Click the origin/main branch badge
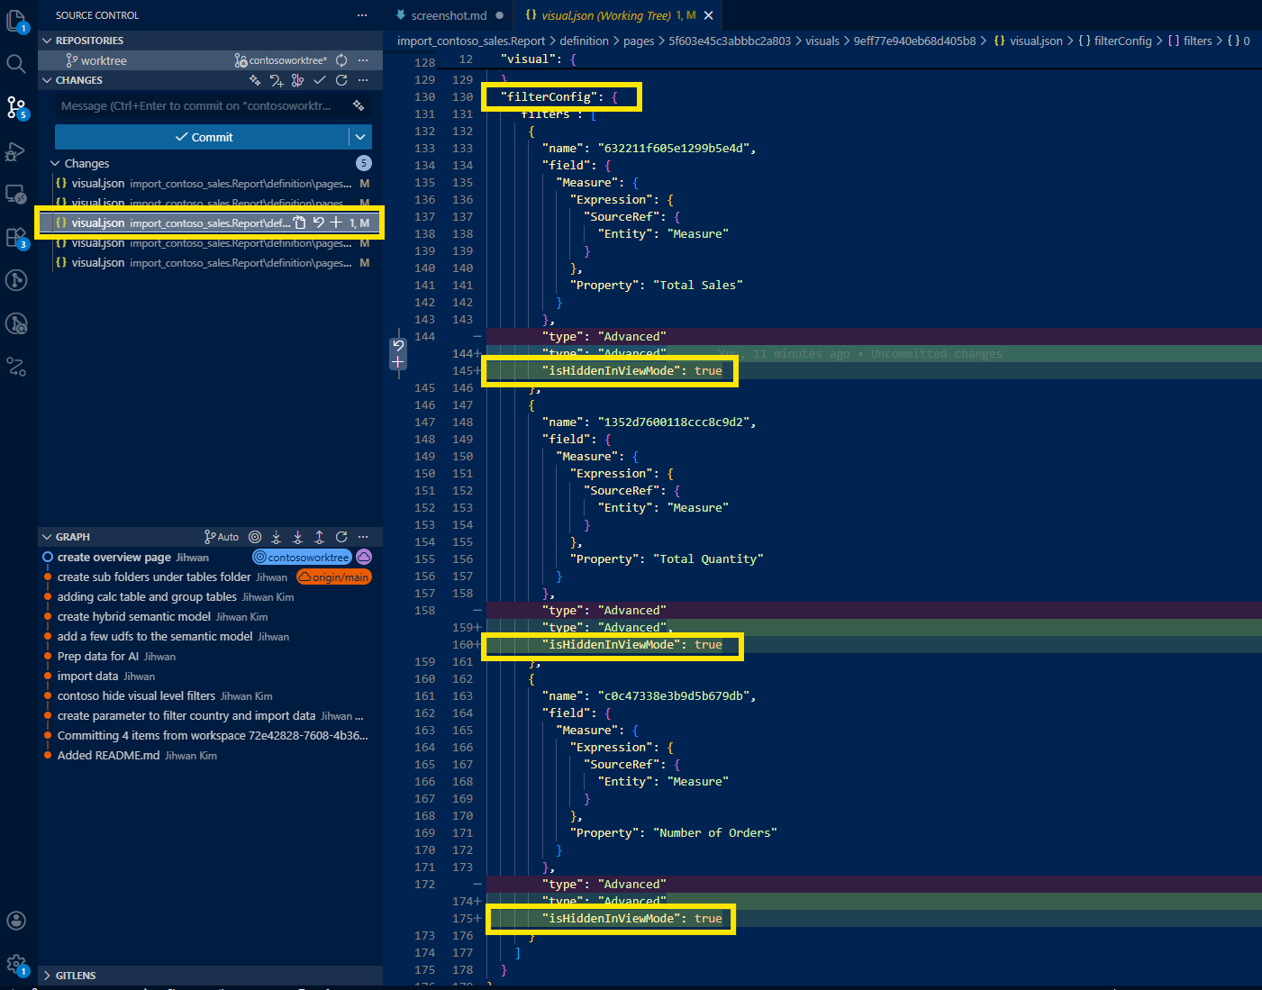 334,577
